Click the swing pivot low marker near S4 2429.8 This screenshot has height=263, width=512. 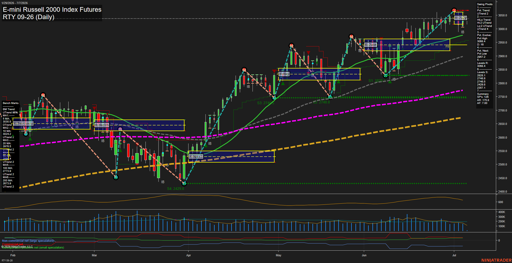pos(184,183)
